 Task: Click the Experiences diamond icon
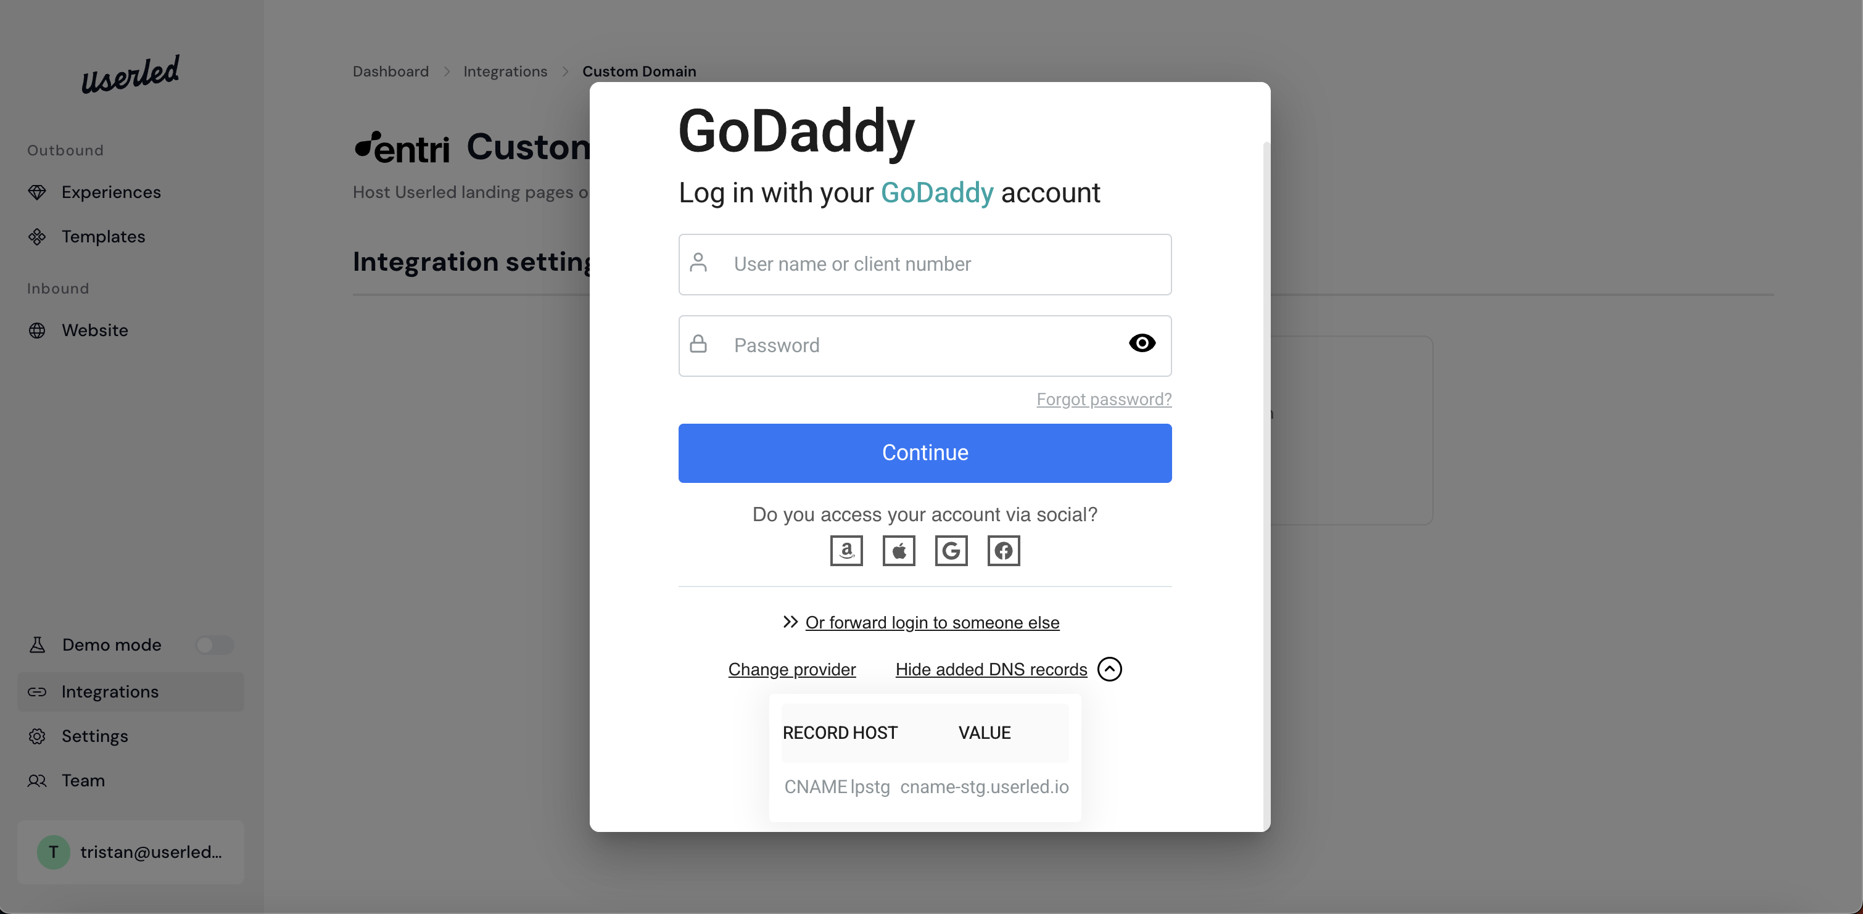[x=37, y=192]
